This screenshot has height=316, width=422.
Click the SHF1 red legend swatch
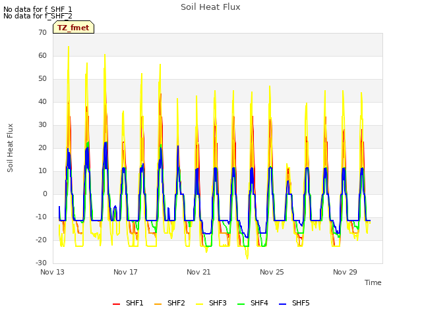(116, 304)
